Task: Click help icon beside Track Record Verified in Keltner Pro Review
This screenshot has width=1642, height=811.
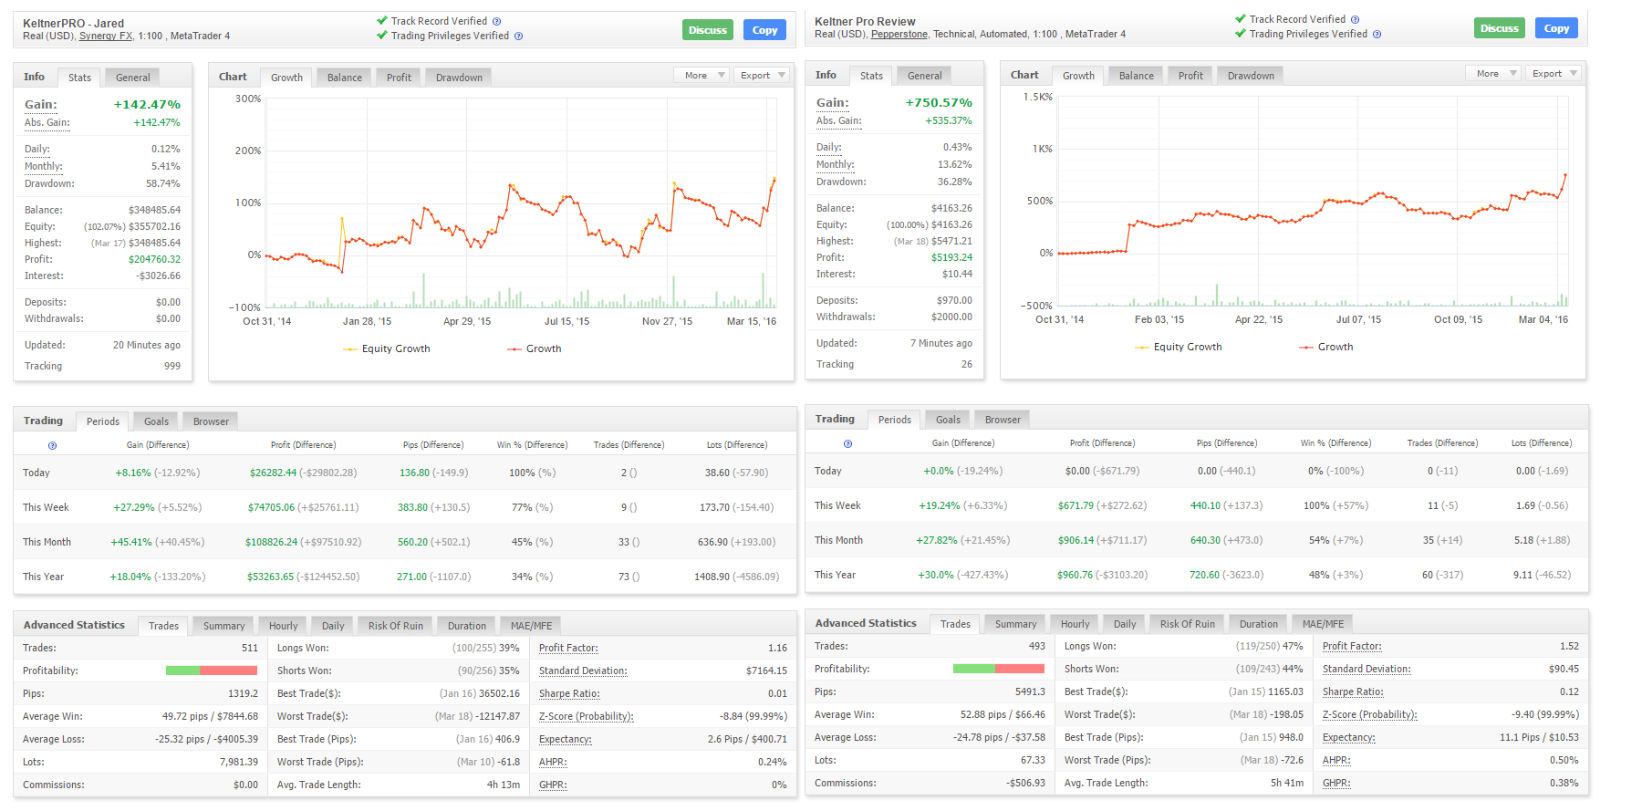Action: point(1356,19)
